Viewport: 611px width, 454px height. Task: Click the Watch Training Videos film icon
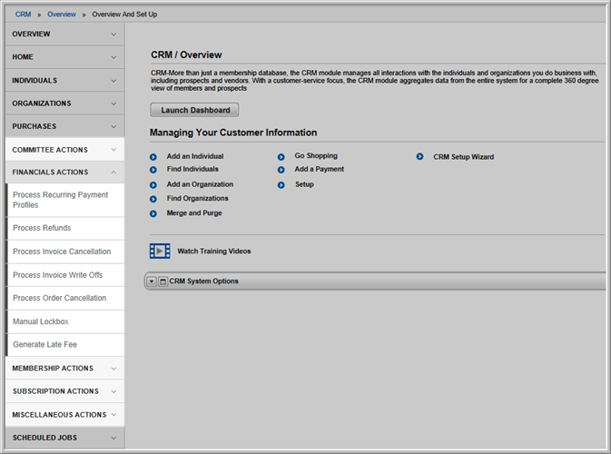[x=160, y=251]
